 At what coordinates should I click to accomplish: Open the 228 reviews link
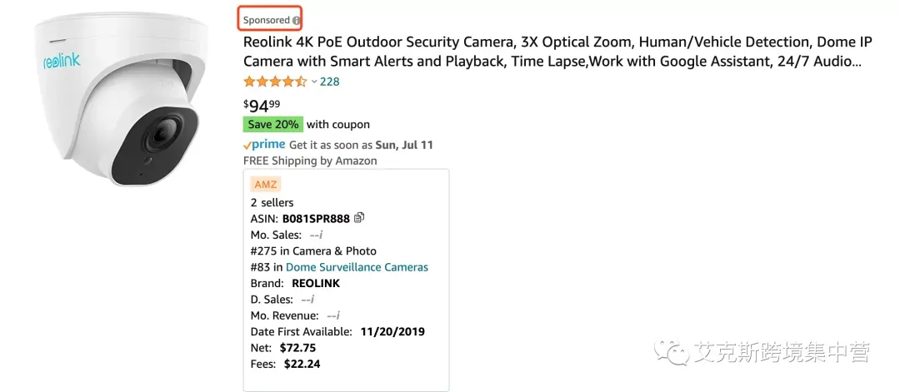coord(329,82)
